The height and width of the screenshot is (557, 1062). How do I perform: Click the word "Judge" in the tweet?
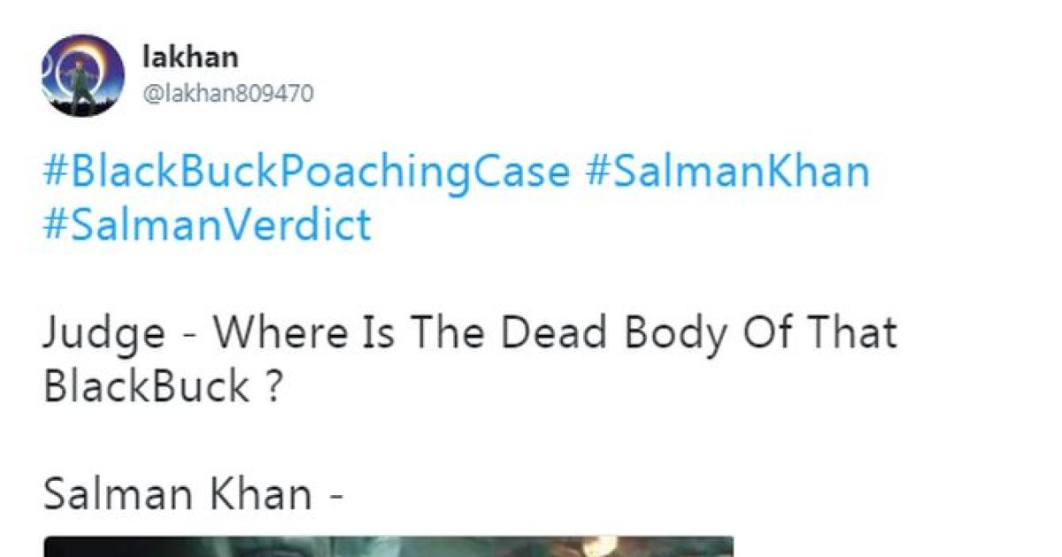tap(104, 334)
